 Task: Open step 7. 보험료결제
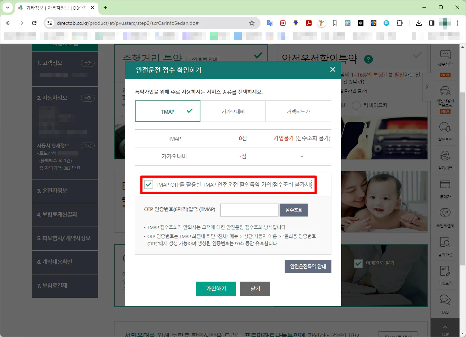(65, 286)
